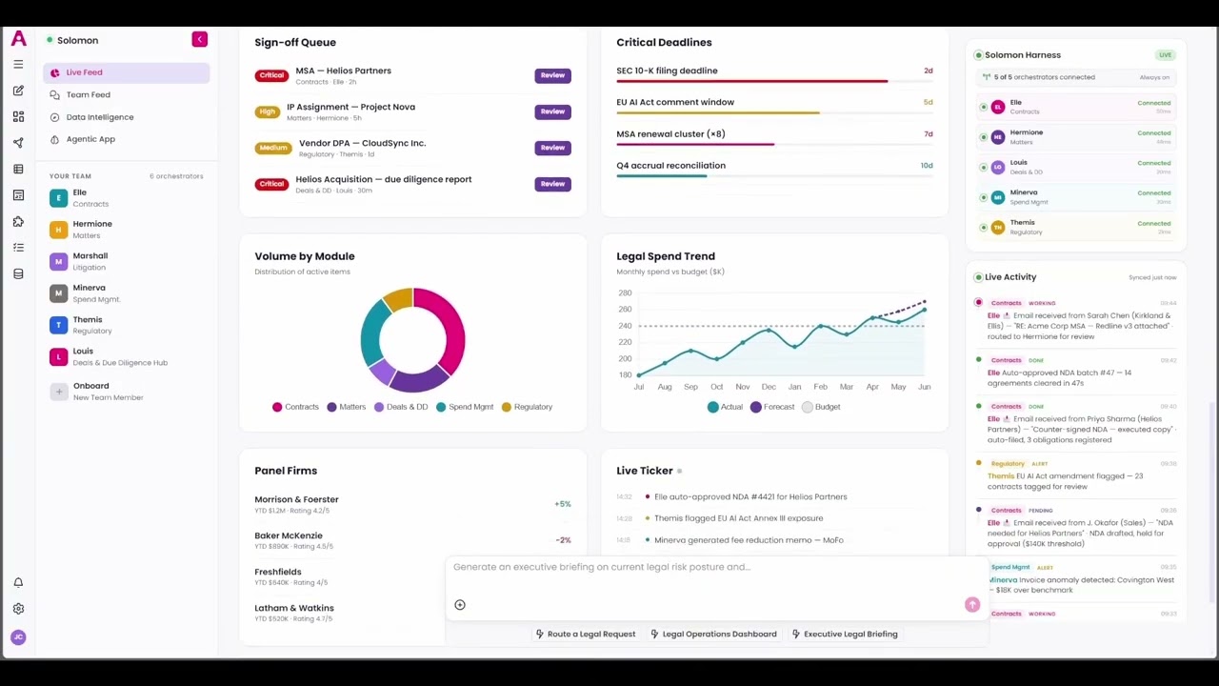Open Agentic App menu item
The width and height of the screenshot is (1219, 686).
tap(126, 139)
